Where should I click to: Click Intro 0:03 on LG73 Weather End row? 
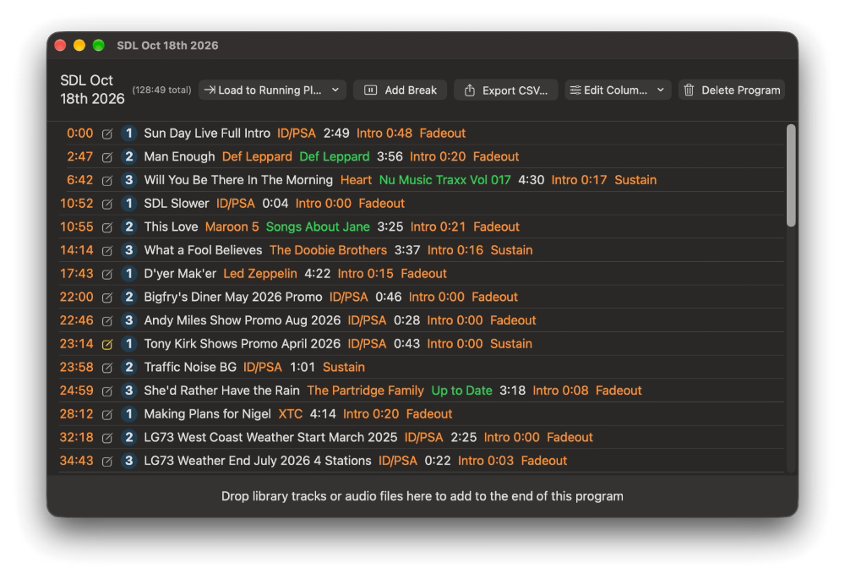tap(486, 461)
